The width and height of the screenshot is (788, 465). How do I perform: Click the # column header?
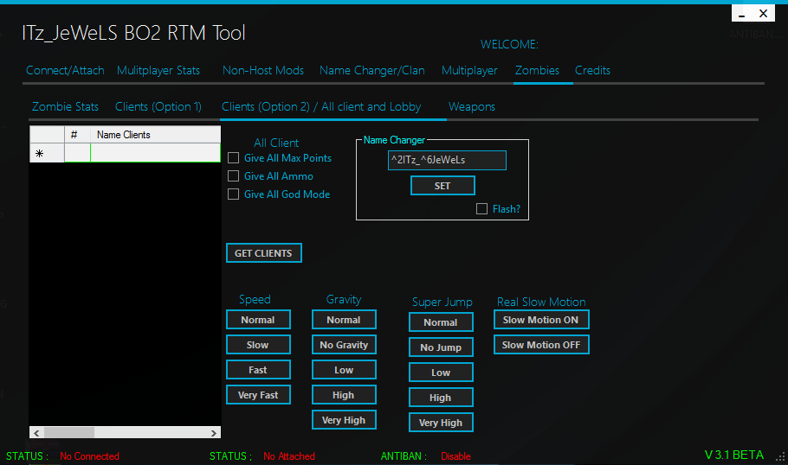77,135
